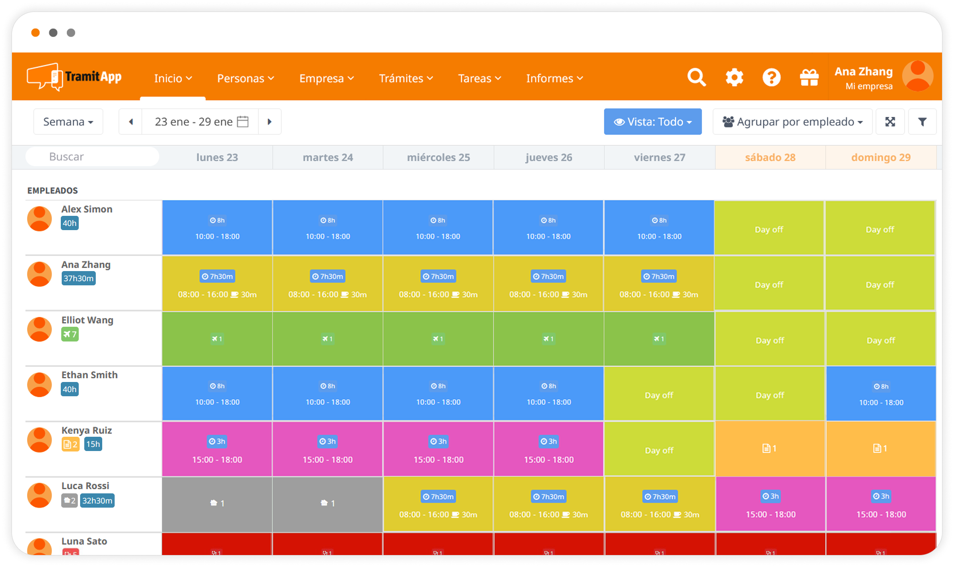This screenshot has width=954, height=567.
Task: Open the filter funnel icon
Action: coord(922,121)
